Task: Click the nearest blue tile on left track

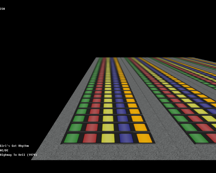Action: 126,138
